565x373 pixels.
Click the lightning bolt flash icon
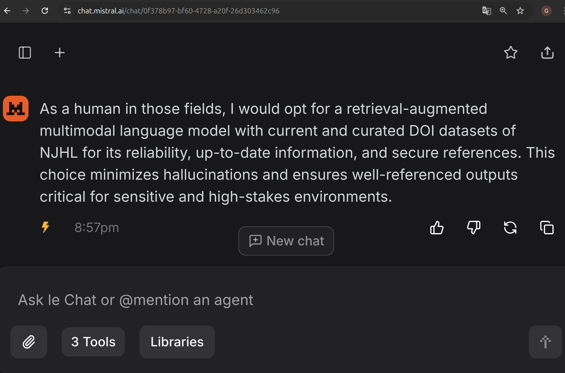(45, 227)
